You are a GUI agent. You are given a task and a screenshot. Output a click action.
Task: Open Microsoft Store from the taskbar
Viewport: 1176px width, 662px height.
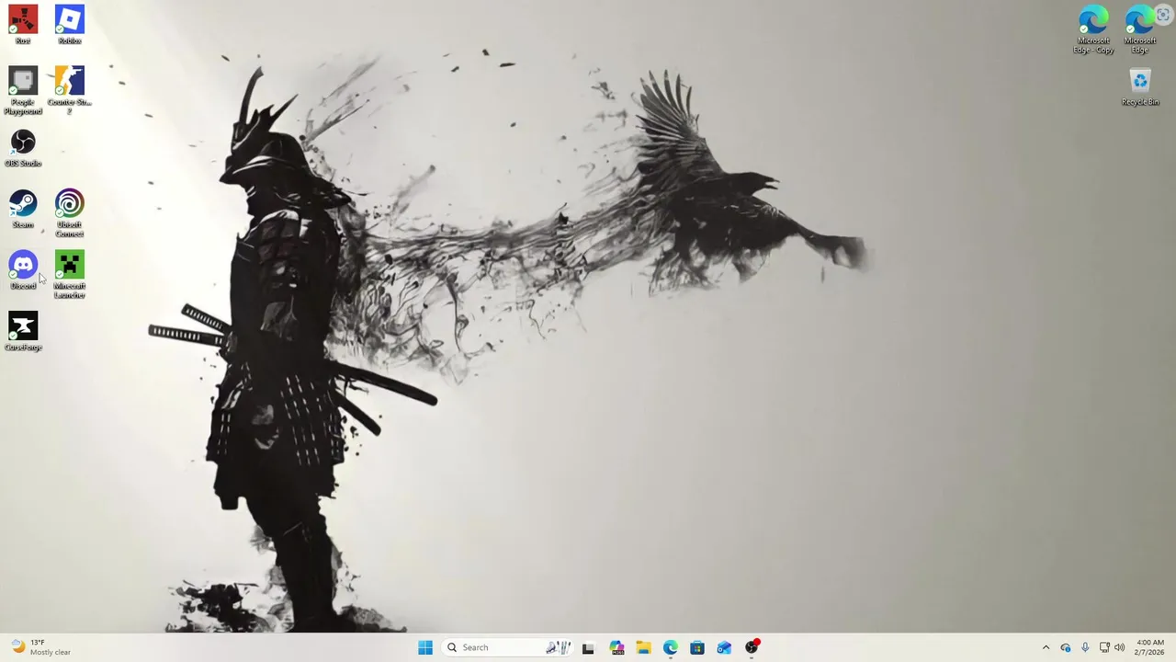[697, 647]
